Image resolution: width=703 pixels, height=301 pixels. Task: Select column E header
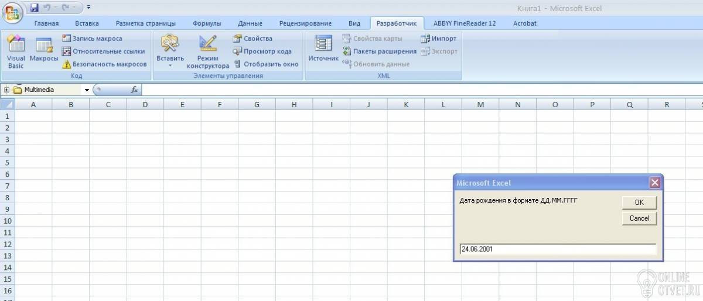tap(182, 104)
